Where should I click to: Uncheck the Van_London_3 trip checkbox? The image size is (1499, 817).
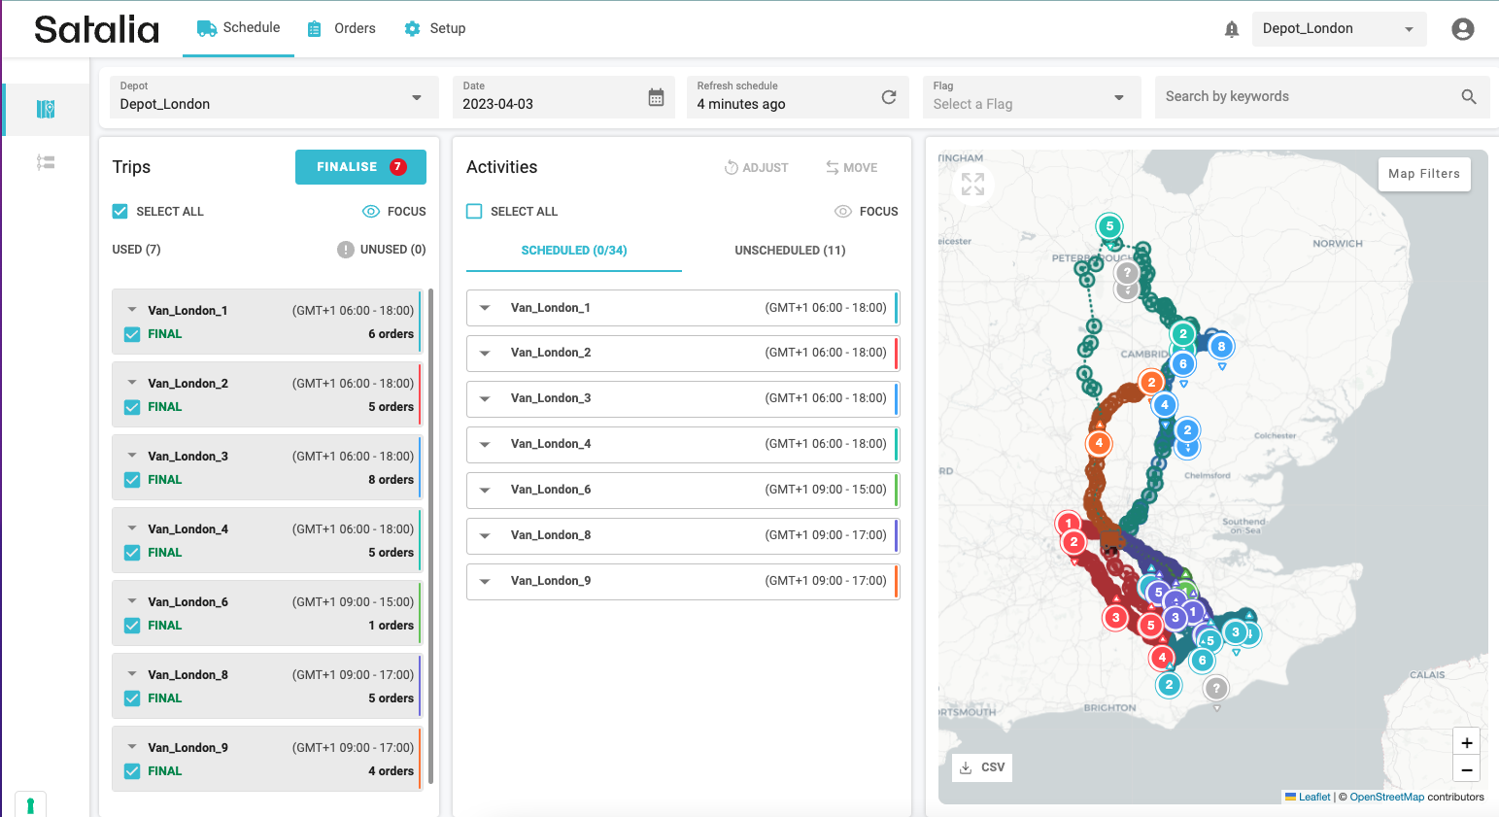132,480
